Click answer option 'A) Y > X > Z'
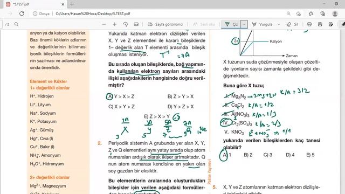 pyautogui.click(x=120, y=96)
